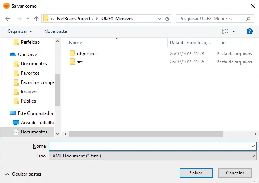This screenshot has height=183, width=259.
Task: Open the Organizar dropdown menu
Action: click(x=20, y=31)
